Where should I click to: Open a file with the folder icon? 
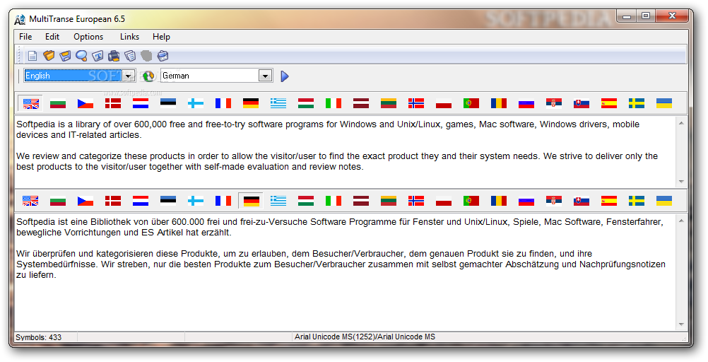click(49, 56)
